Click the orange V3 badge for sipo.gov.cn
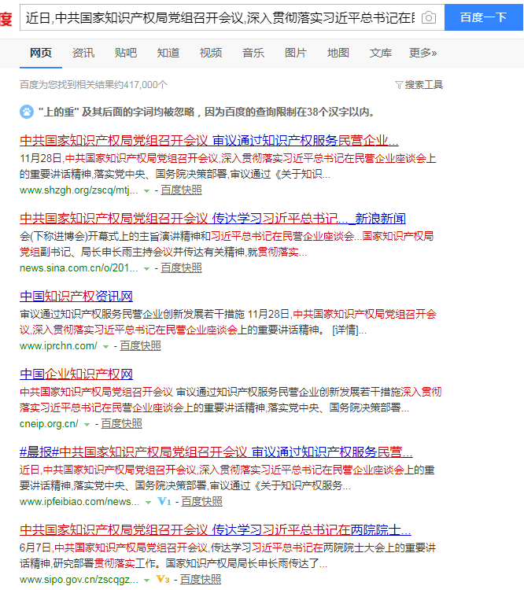The height and width of the screenshot is (590, 524). pos(163,579)
